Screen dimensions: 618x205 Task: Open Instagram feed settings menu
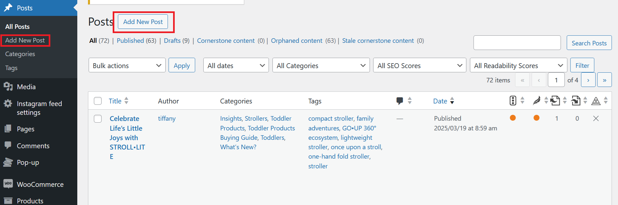point(39,108)
